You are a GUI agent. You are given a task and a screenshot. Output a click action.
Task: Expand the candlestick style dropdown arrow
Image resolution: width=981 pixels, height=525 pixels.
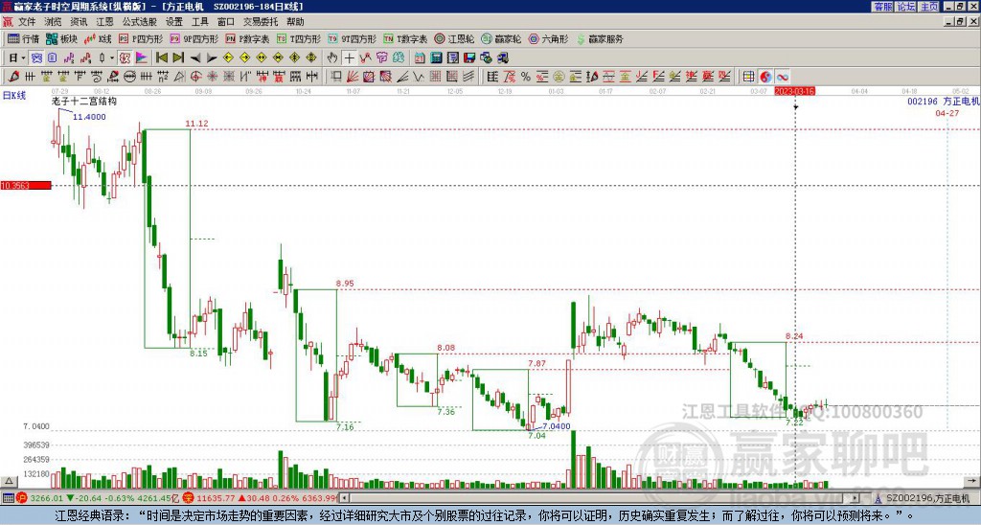[112, 58]
